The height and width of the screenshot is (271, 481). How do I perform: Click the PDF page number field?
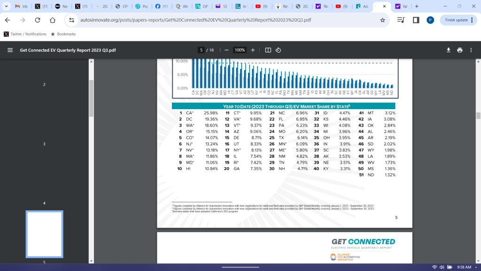pos(201,50)
